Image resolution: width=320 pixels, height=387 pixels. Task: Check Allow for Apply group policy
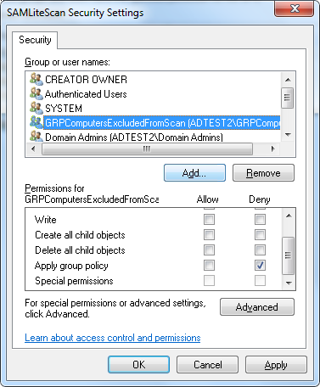[x=209, y=266]
